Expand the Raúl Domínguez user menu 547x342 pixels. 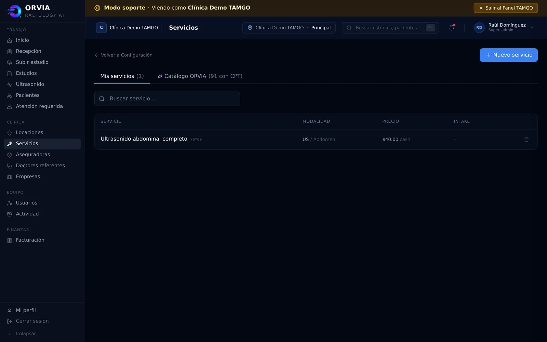point(504,28)
